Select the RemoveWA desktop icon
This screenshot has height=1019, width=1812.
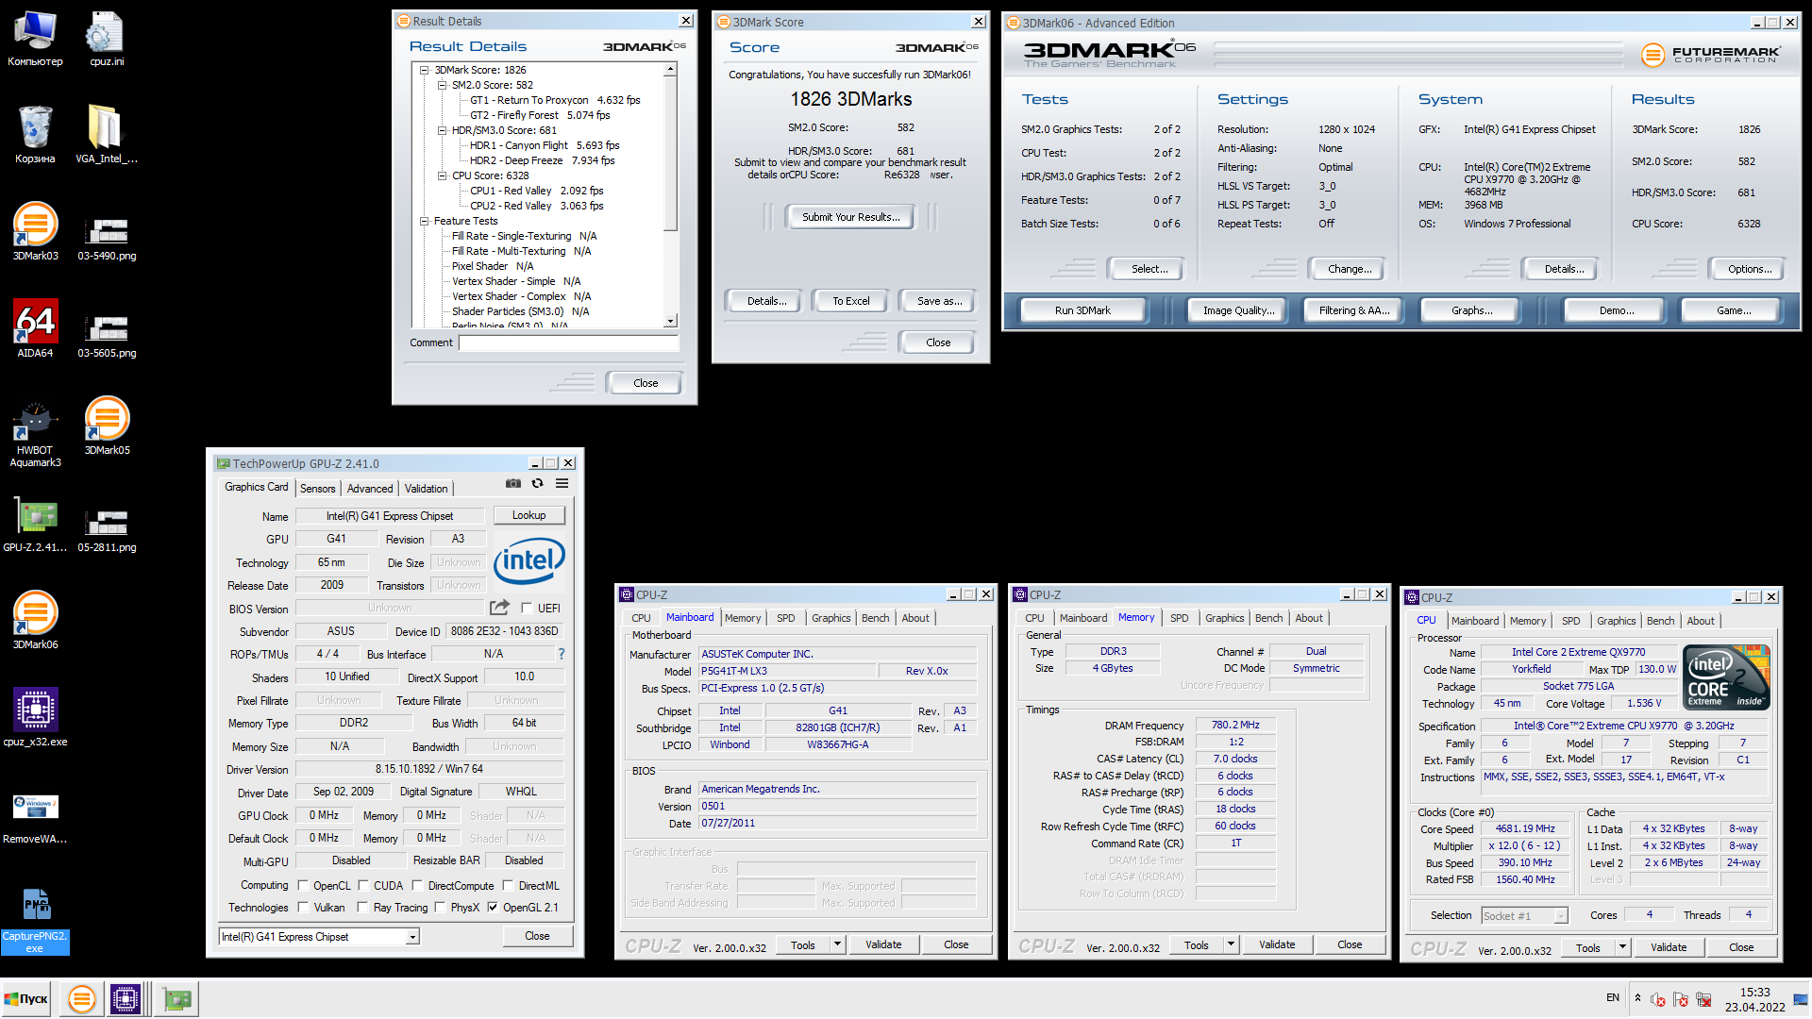(x=35, y=817)
